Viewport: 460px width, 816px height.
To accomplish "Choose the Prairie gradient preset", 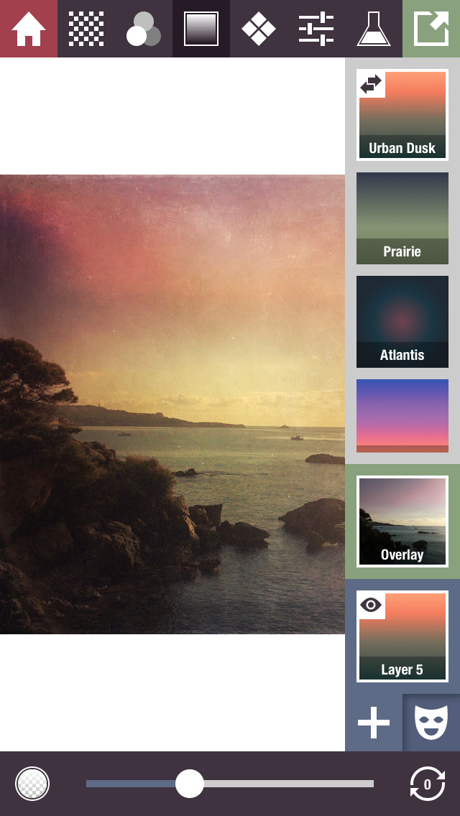I will (x=402, y=218).
